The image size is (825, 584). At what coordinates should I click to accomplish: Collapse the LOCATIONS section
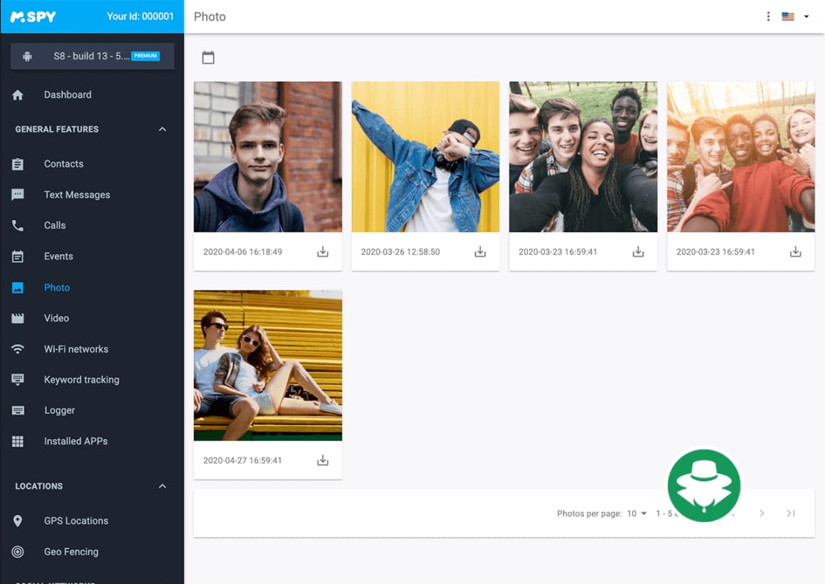162,487
